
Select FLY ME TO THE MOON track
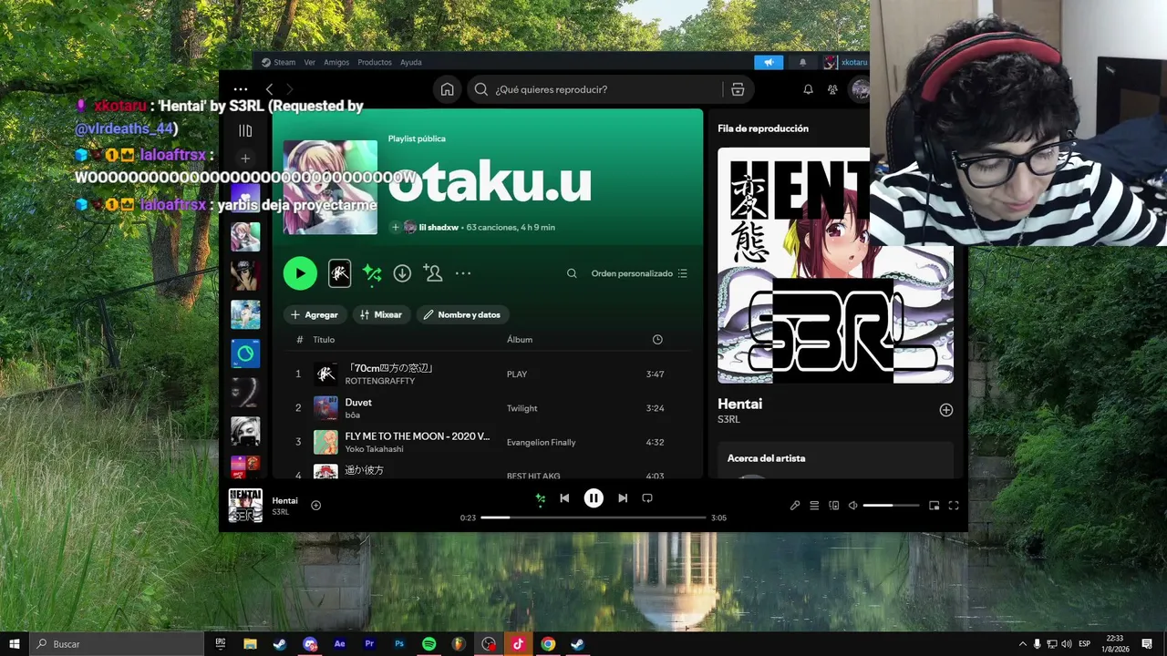pos(488,442)
